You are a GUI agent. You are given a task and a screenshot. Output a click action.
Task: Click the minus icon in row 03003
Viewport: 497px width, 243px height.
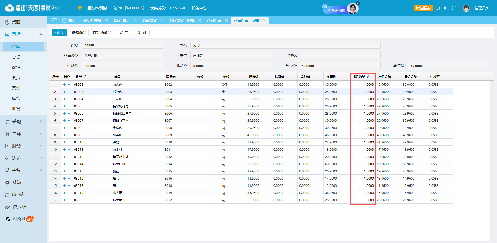pos(69,92)
